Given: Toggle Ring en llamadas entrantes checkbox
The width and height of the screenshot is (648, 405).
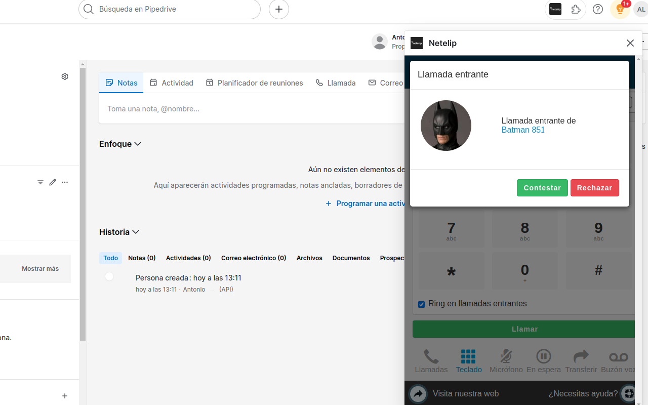Looking at the screenshot, I should [421, 304].
